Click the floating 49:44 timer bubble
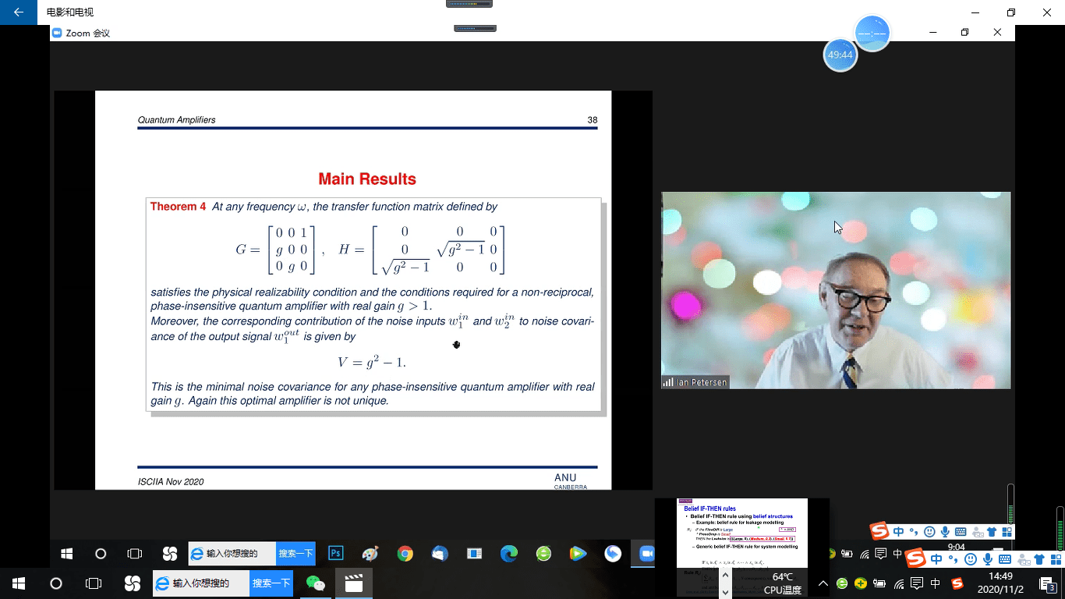1065x599 pixels. (x=840, y=55)
